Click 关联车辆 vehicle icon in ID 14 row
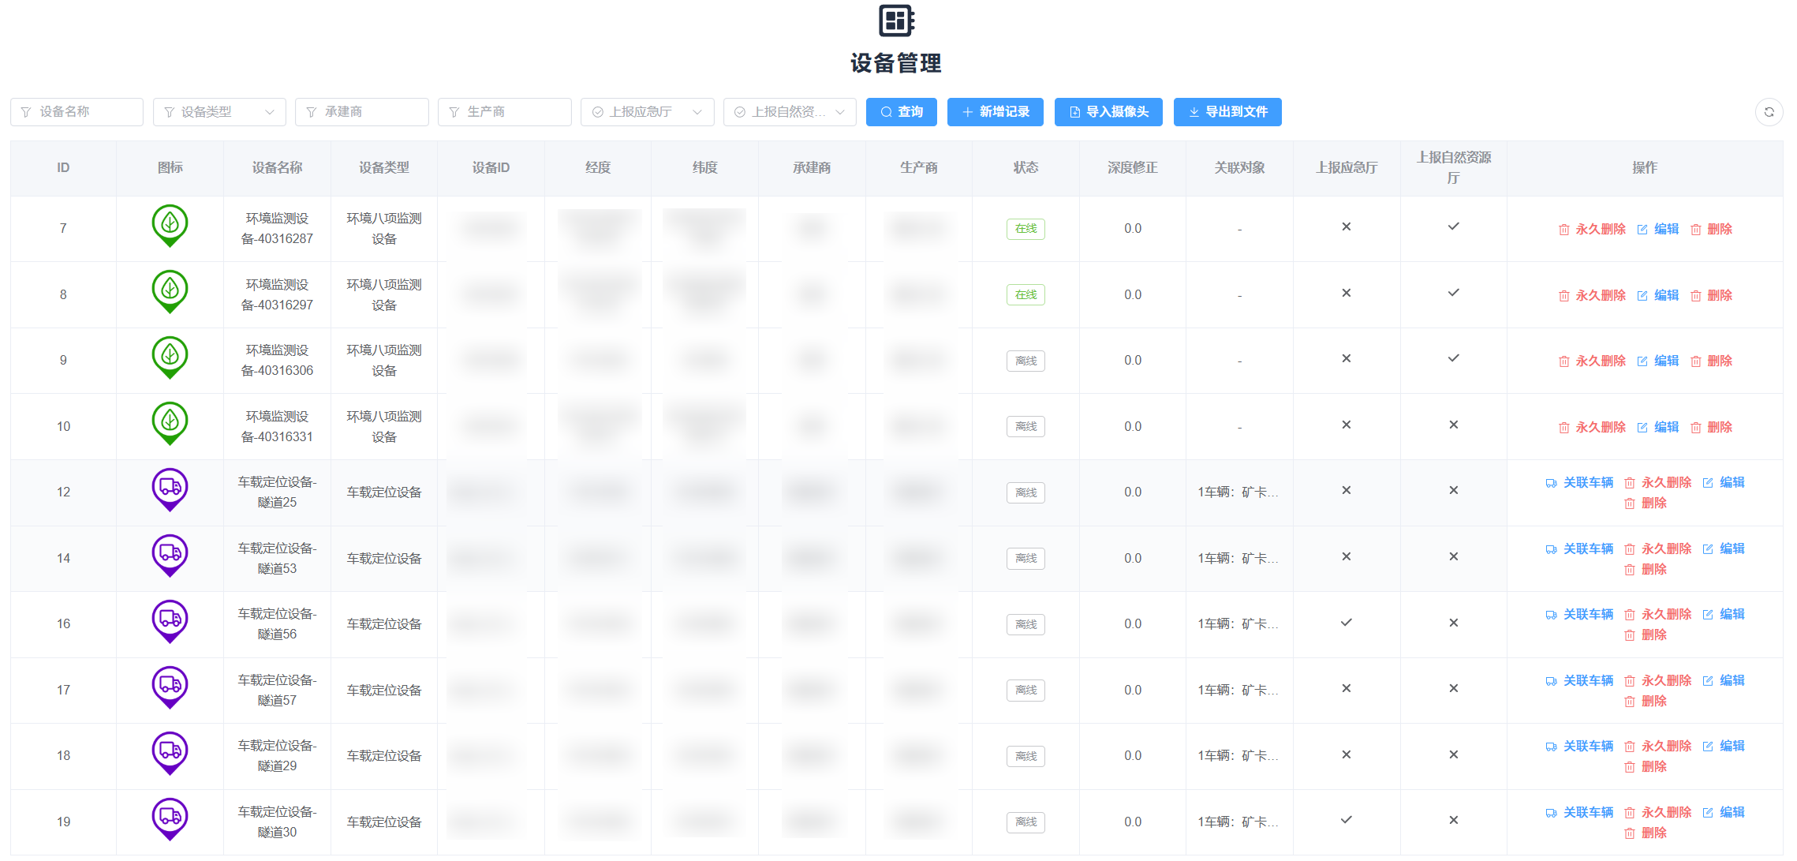The height and width of the screenshot is (861, 1797). click(1551, 549)
